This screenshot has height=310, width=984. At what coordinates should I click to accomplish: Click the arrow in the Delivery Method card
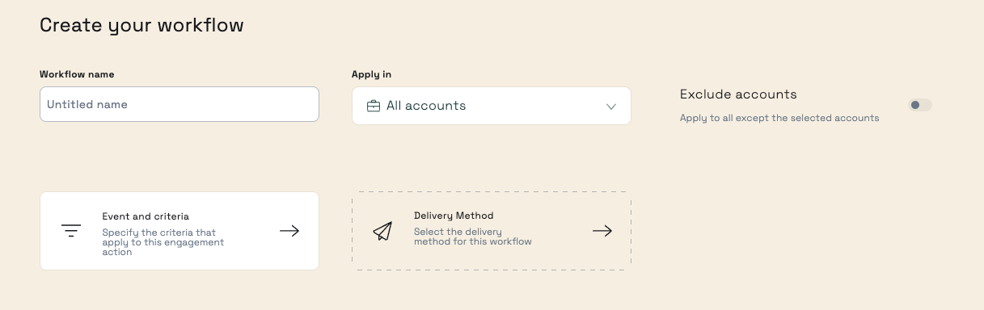(602, 231)
